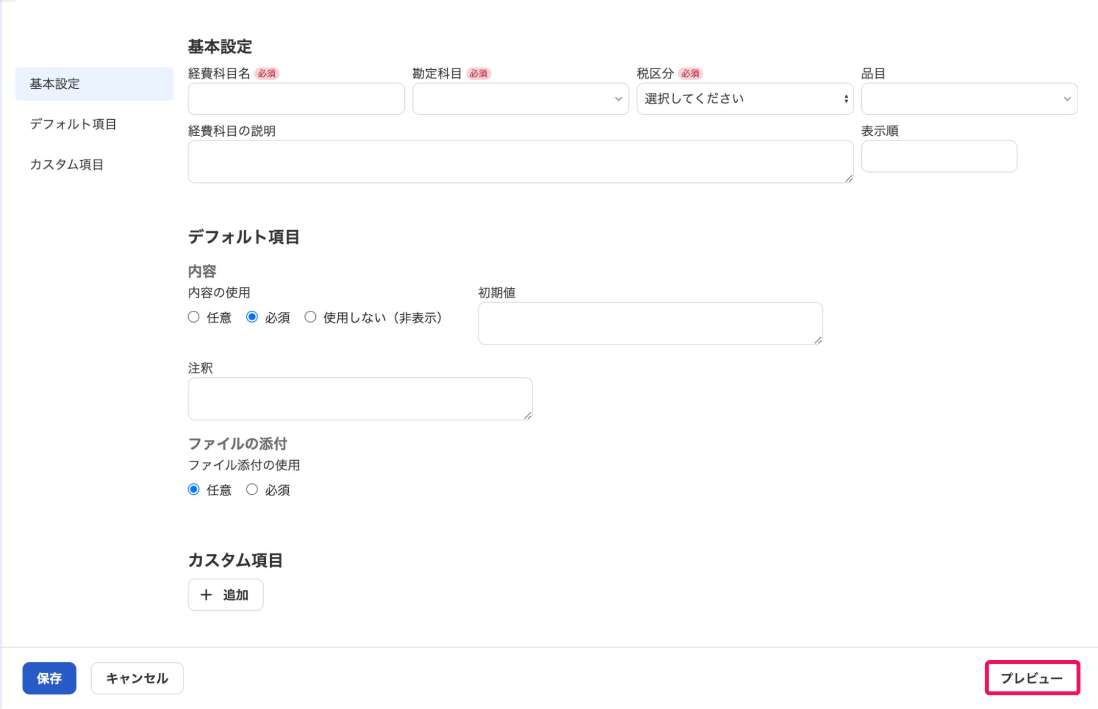
Task: Select 任意 radio for 内容の使用
Action: [193, 317]
